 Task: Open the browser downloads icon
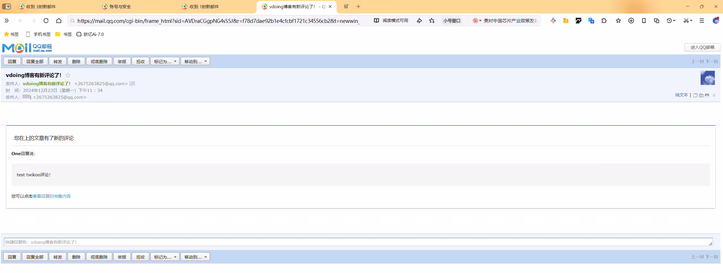pos(631,21)
